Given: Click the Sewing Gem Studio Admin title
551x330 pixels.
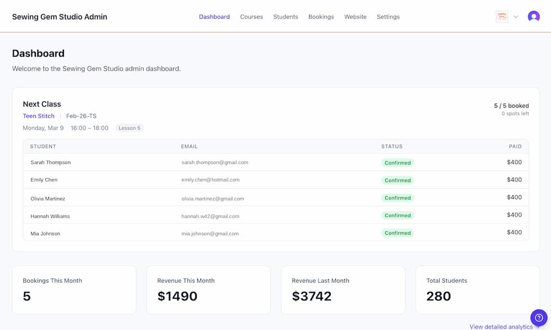Looking at the screenshot, I should [60, 16].
